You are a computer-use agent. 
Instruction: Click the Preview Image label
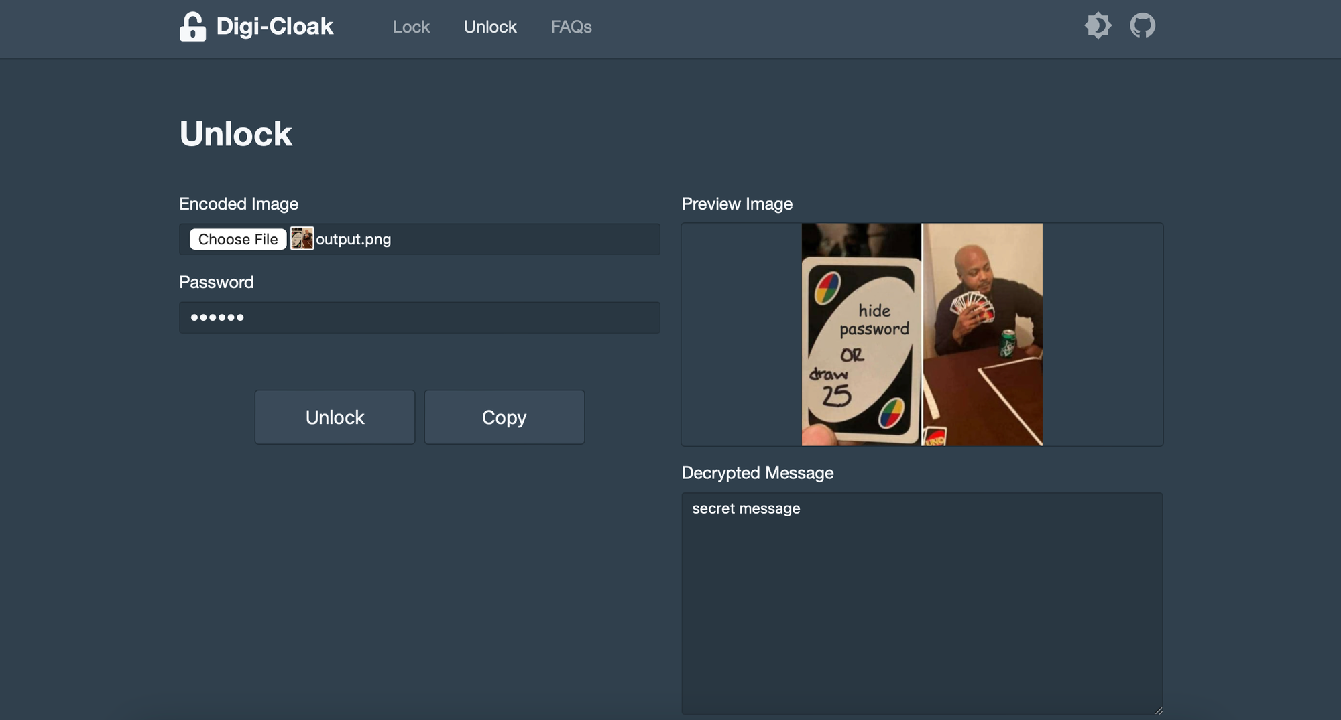coord(736,204)
